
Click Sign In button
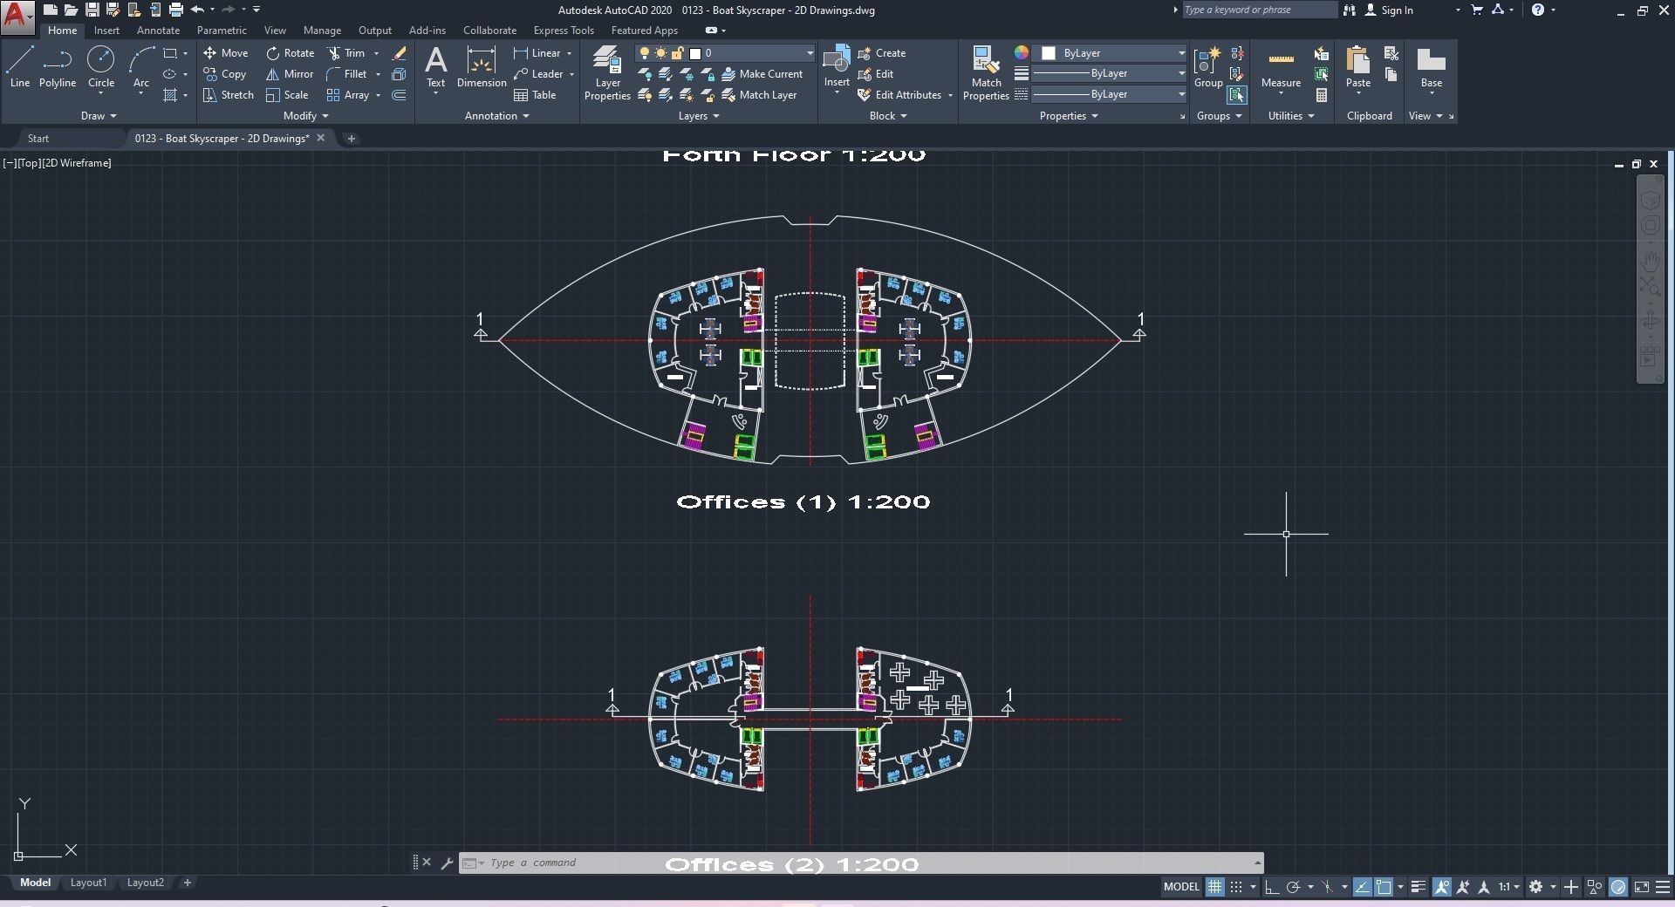pyautogui.click(x=1388, y=10)
